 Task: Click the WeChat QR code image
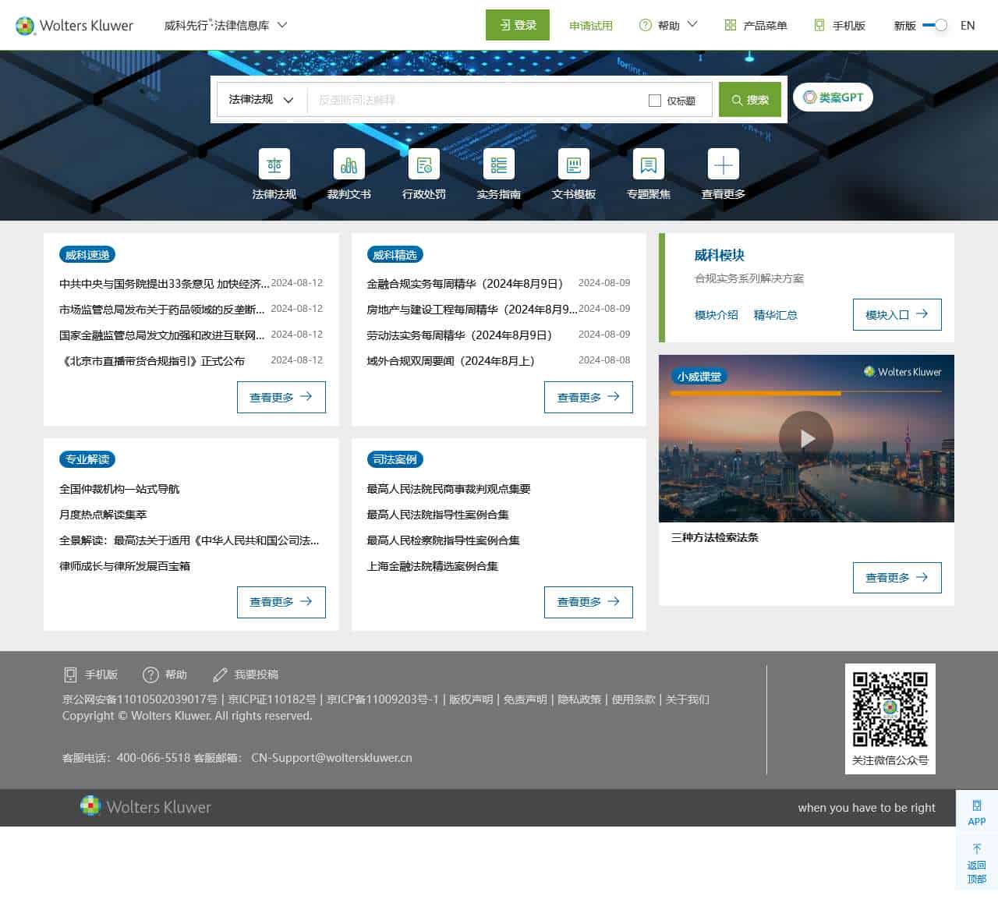(890, 710)
